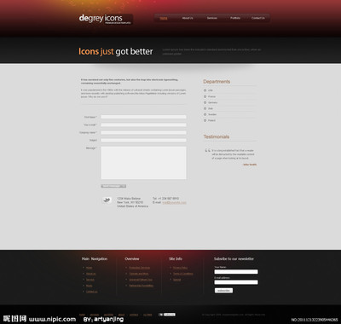This screenshot has width=341, height=324.
Task: Click the degrey icons logo
Action: tap(106, 19)
